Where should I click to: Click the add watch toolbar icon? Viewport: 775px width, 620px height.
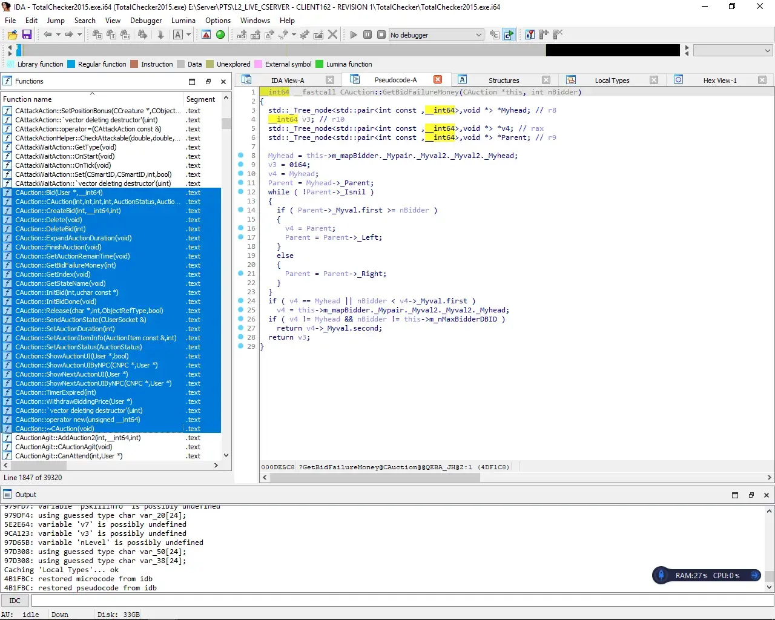coord(544,35)
